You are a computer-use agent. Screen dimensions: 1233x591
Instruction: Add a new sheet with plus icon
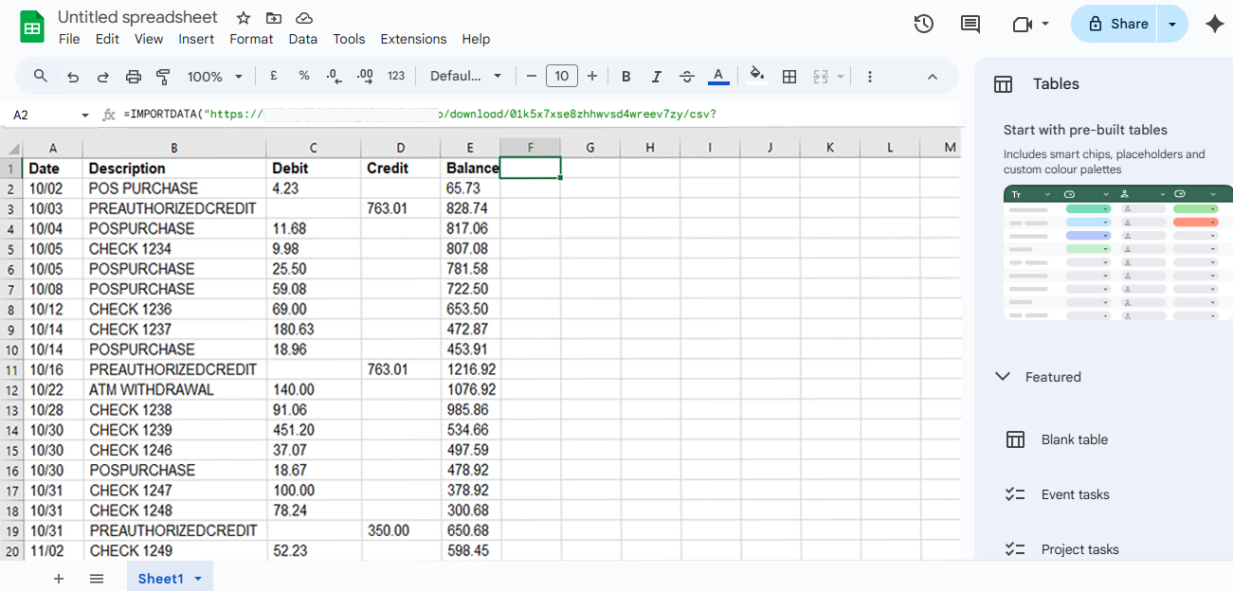[59, 579]
